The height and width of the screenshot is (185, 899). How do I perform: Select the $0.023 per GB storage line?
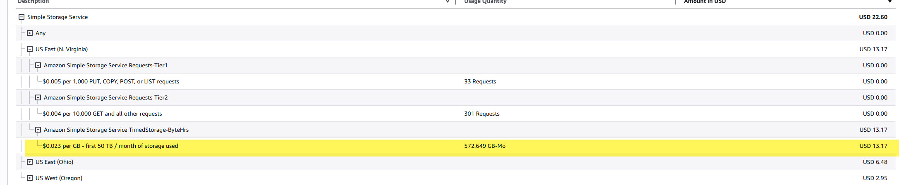(110, 146)
